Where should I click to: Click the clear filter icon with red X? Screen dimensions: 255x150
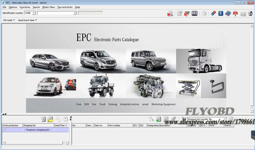[187, 13]
